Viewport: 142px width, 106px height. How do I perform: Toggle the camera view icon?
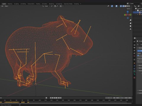pos(130,26)
